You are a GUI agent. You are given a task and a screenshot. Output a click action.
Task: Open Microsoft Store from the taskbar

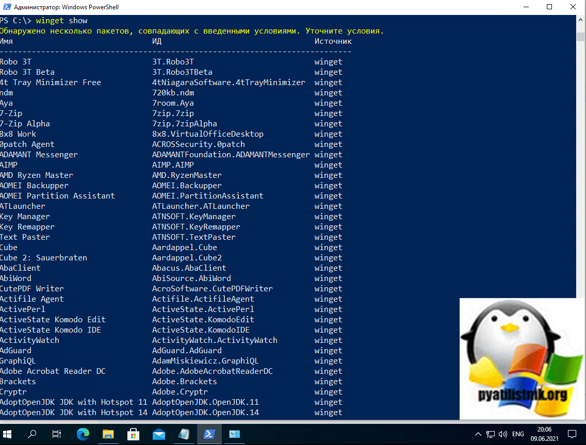click(x=133, y=434)
